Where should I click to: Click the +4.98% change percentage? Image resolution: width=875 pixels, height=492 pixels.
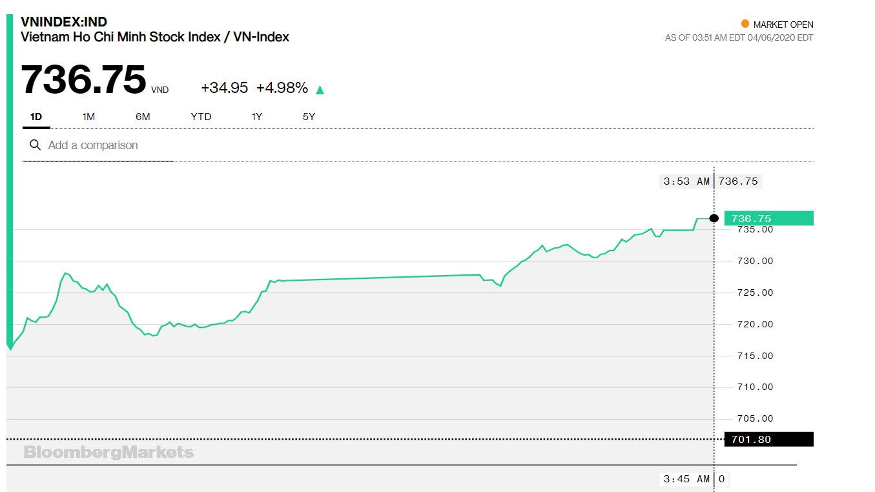pos(282,88)
